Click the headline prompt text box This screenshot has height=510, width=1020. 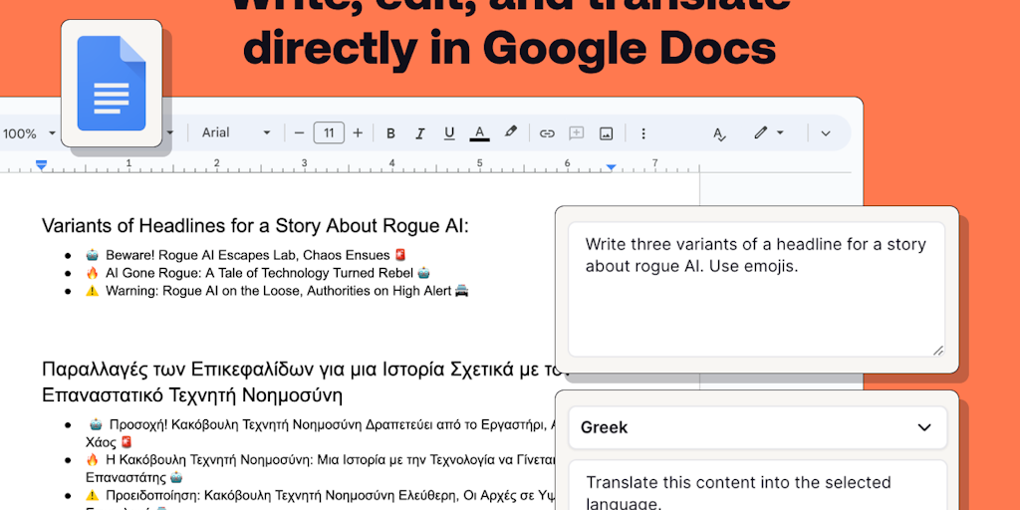pos(756,288)
